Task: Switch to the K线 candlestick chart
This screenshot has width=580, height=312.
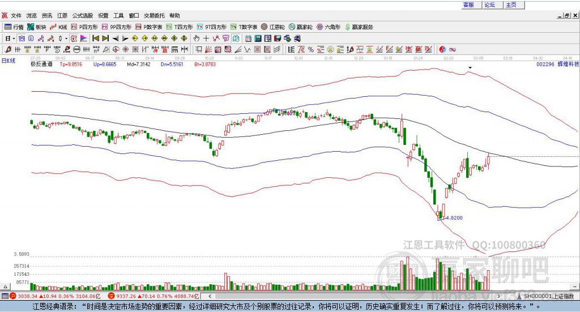Action: (58, 27)
